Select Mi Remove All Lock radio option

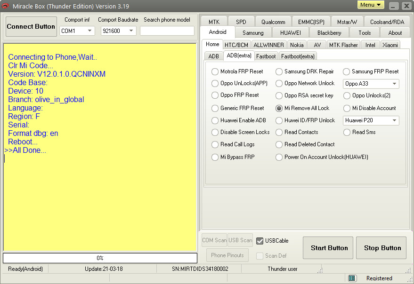[302, 108]
